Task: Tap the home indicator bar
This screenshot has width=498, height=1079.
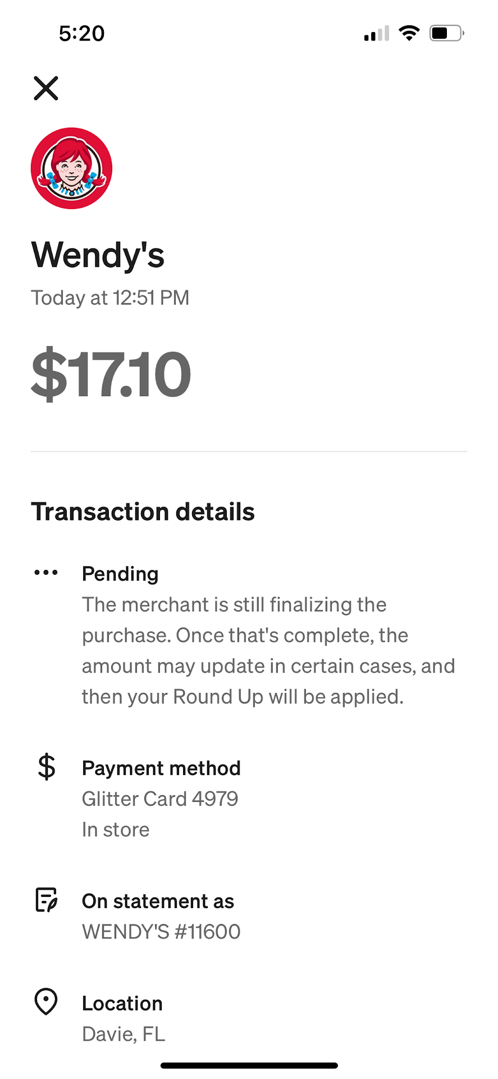Action: click(249, 1066)
